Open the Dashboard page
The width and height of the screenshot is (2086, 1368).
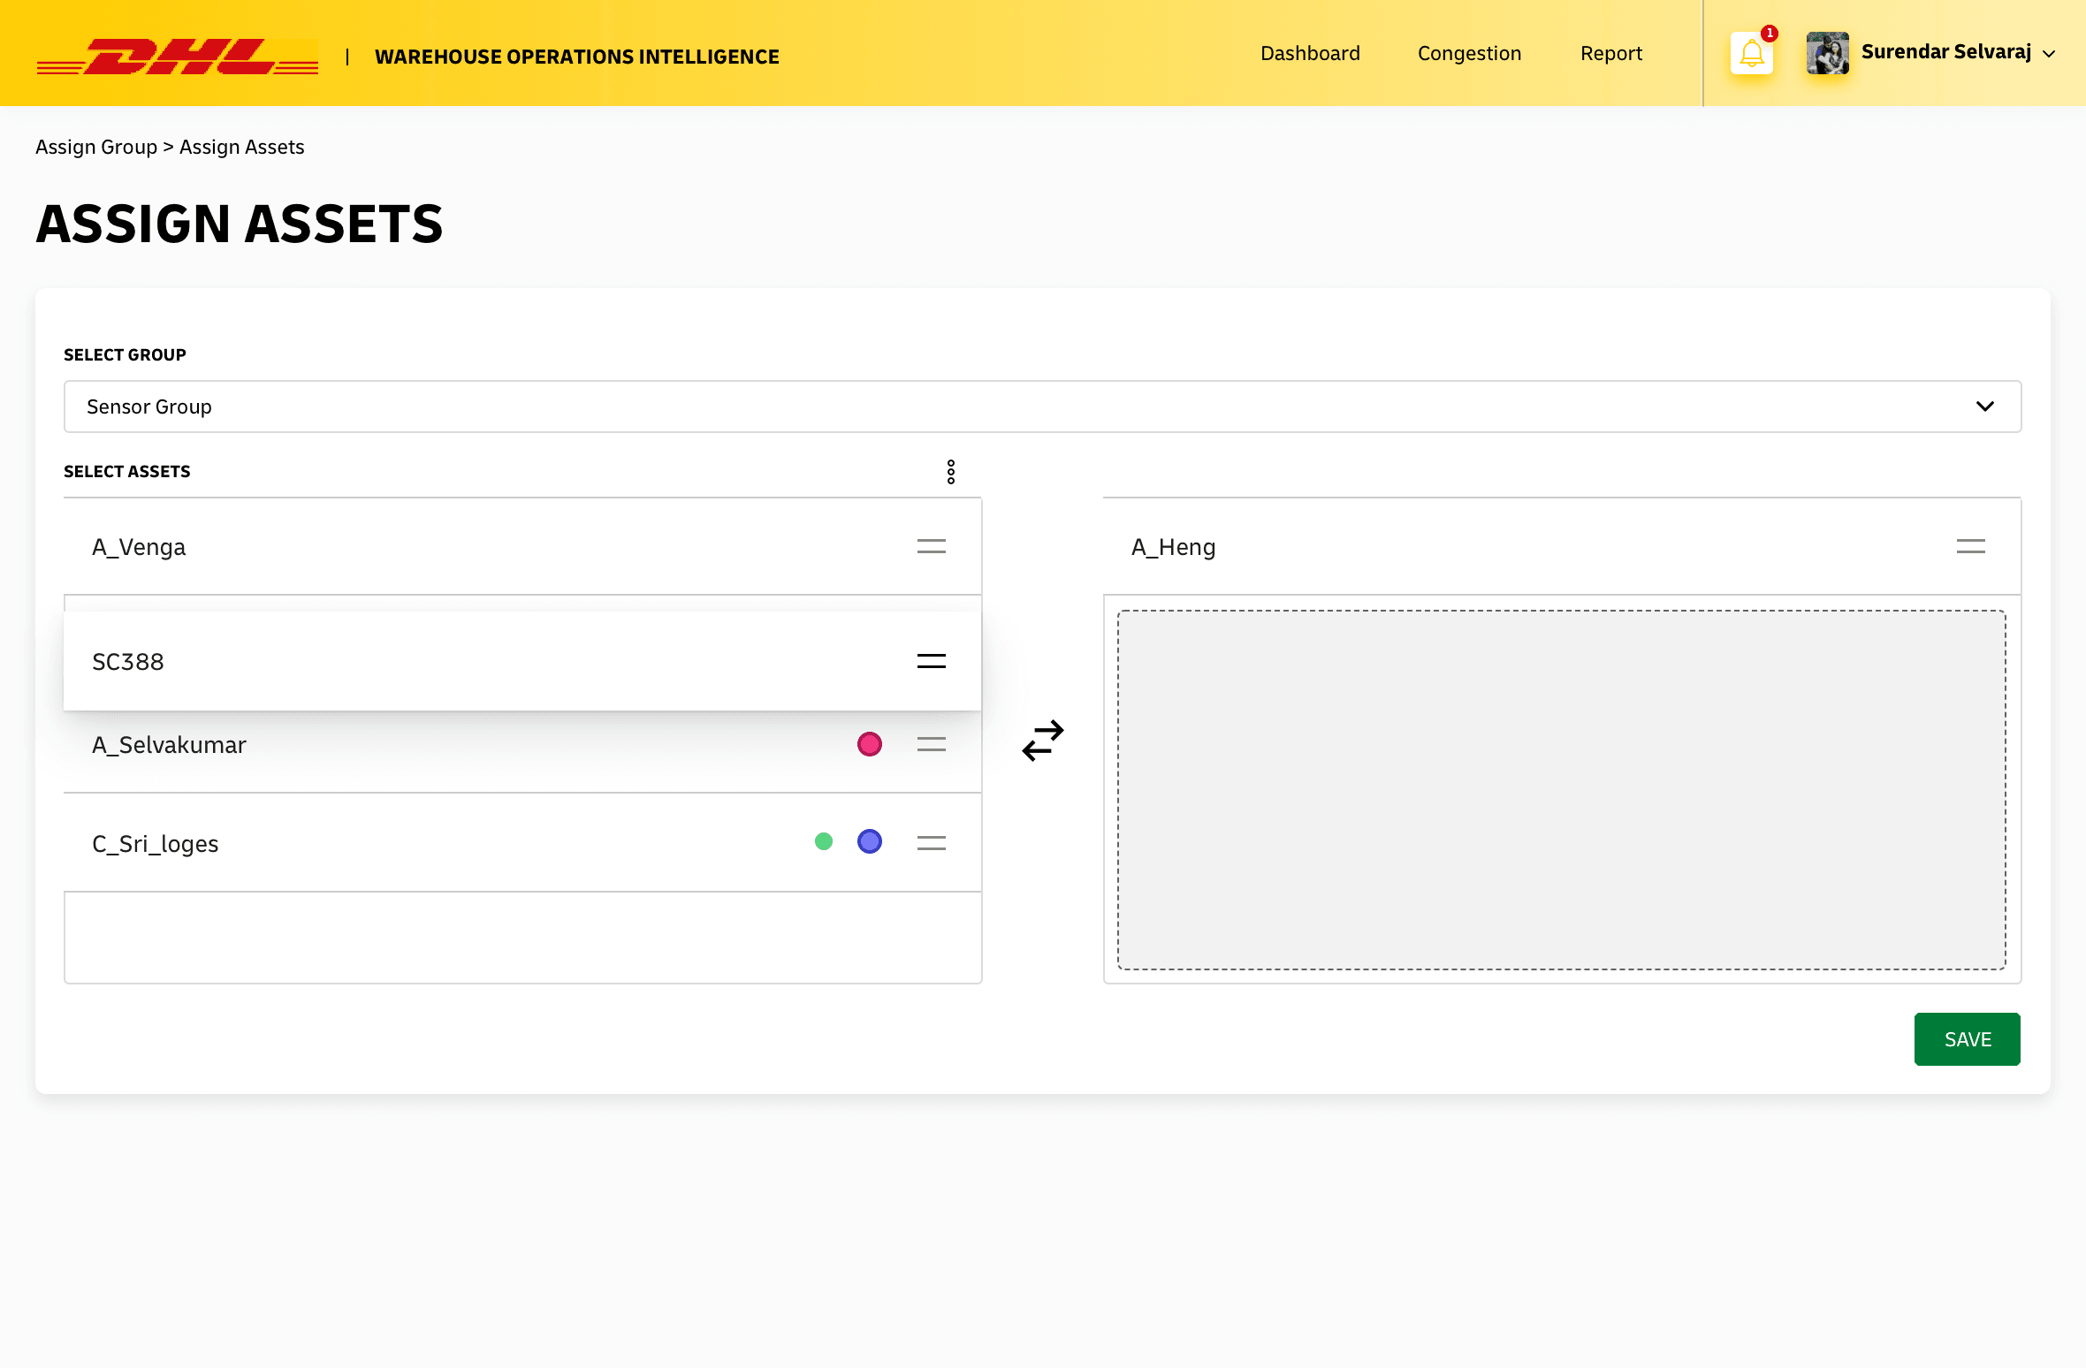coord(1310,53)
